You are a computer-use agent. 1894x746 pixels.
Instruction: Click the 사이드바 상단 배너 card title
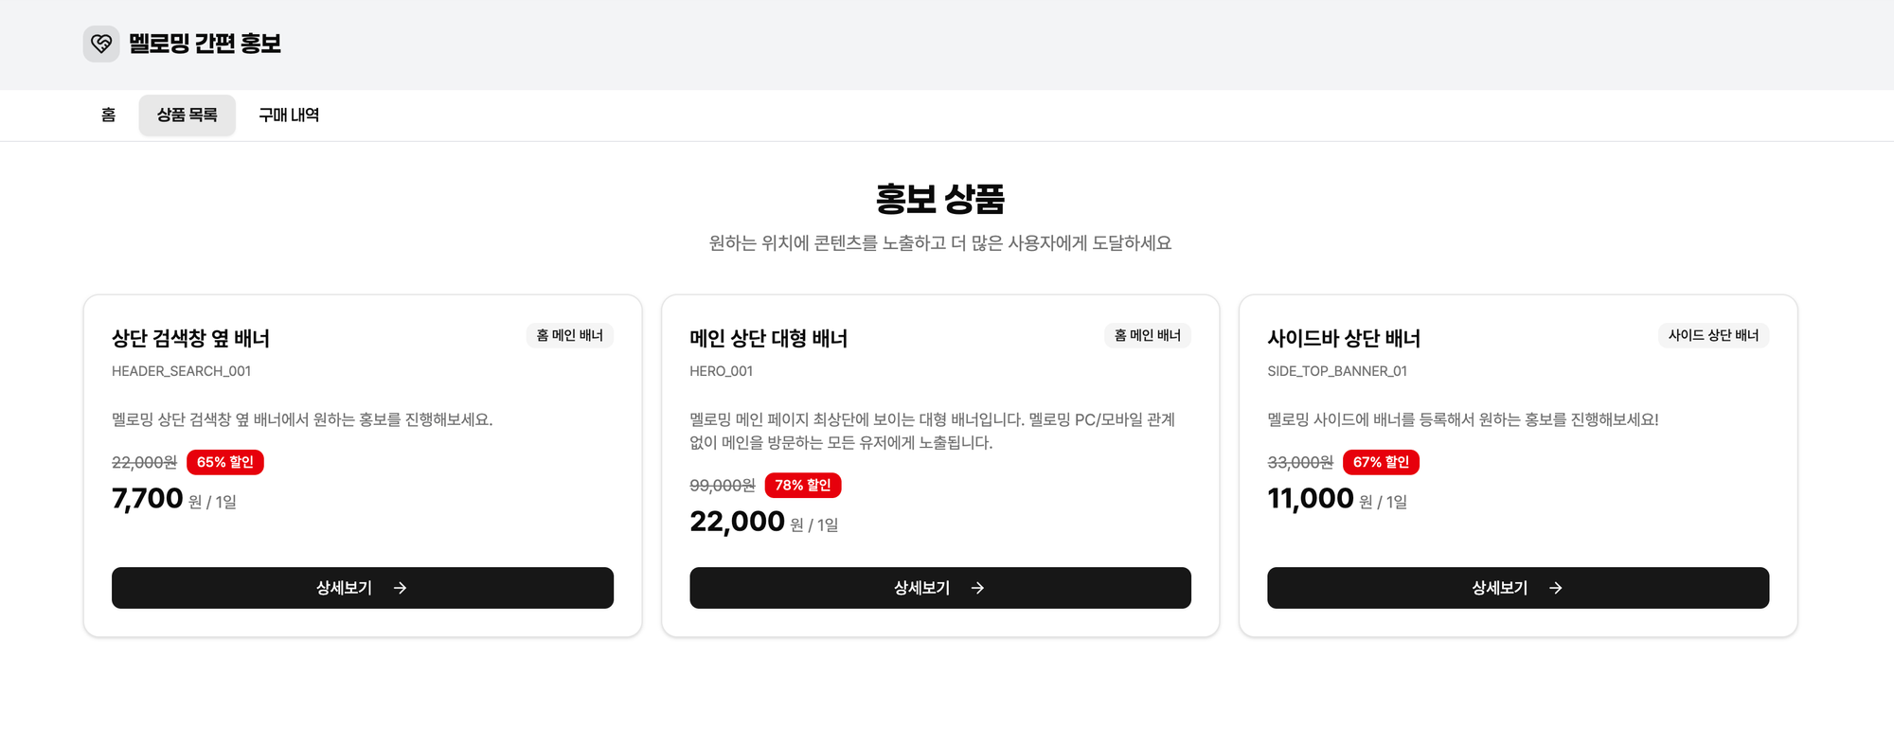pos(1344,338)
